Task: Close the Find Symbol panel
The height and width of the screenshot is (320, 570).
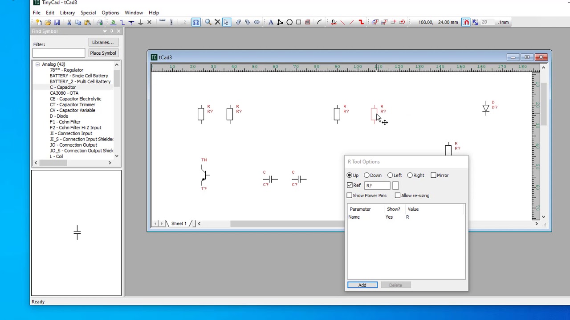Action: [x=118, y=32]
